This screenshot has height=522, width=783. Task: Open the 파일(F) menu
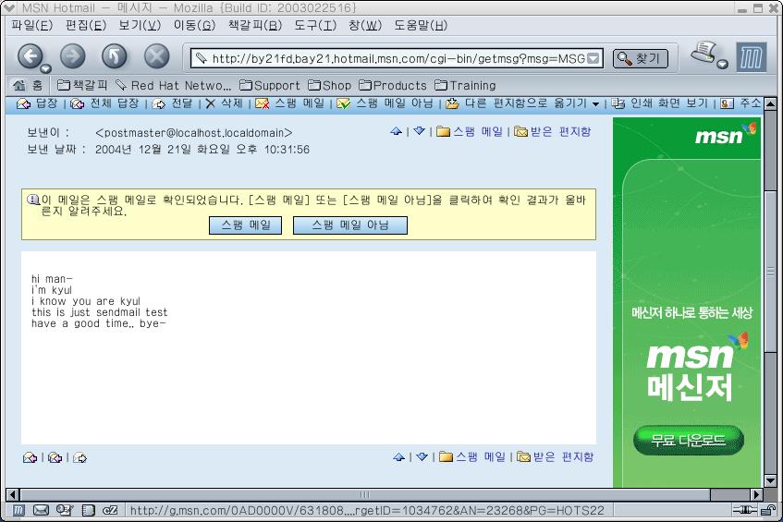(32, 26)
